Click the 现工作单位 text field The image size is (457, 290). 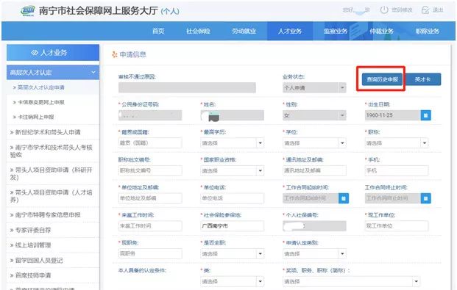tap(397, 226)
